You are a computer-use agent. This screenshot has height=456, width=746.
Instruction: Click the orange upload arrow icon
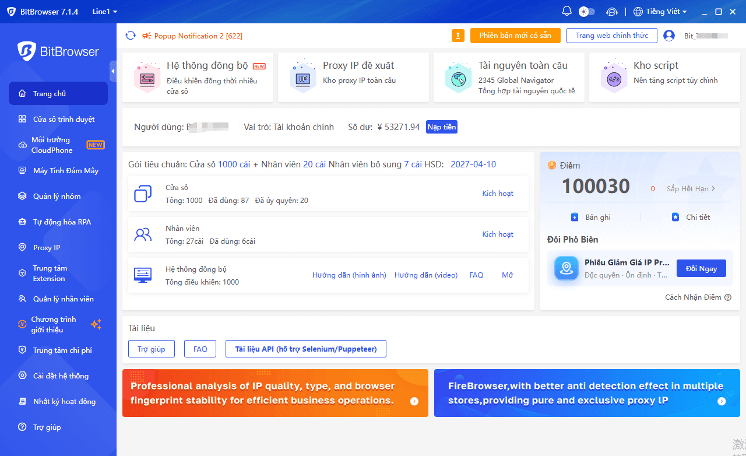tap(458, 36)
